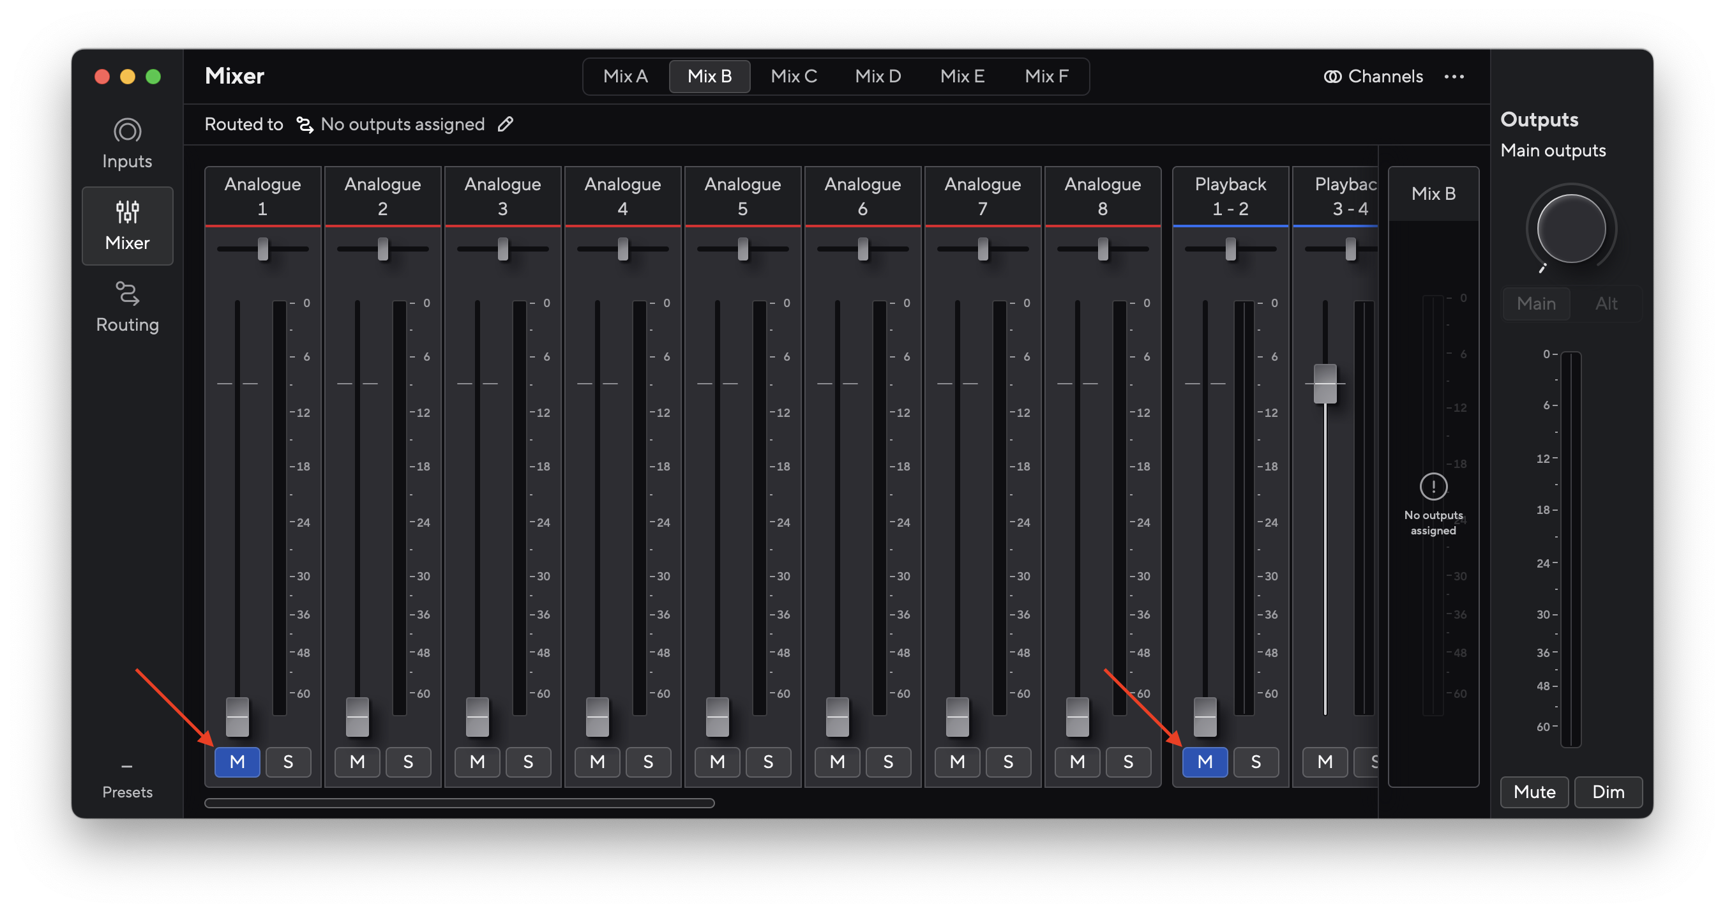Switch to Mix A tab

click(x=626, y=77)
